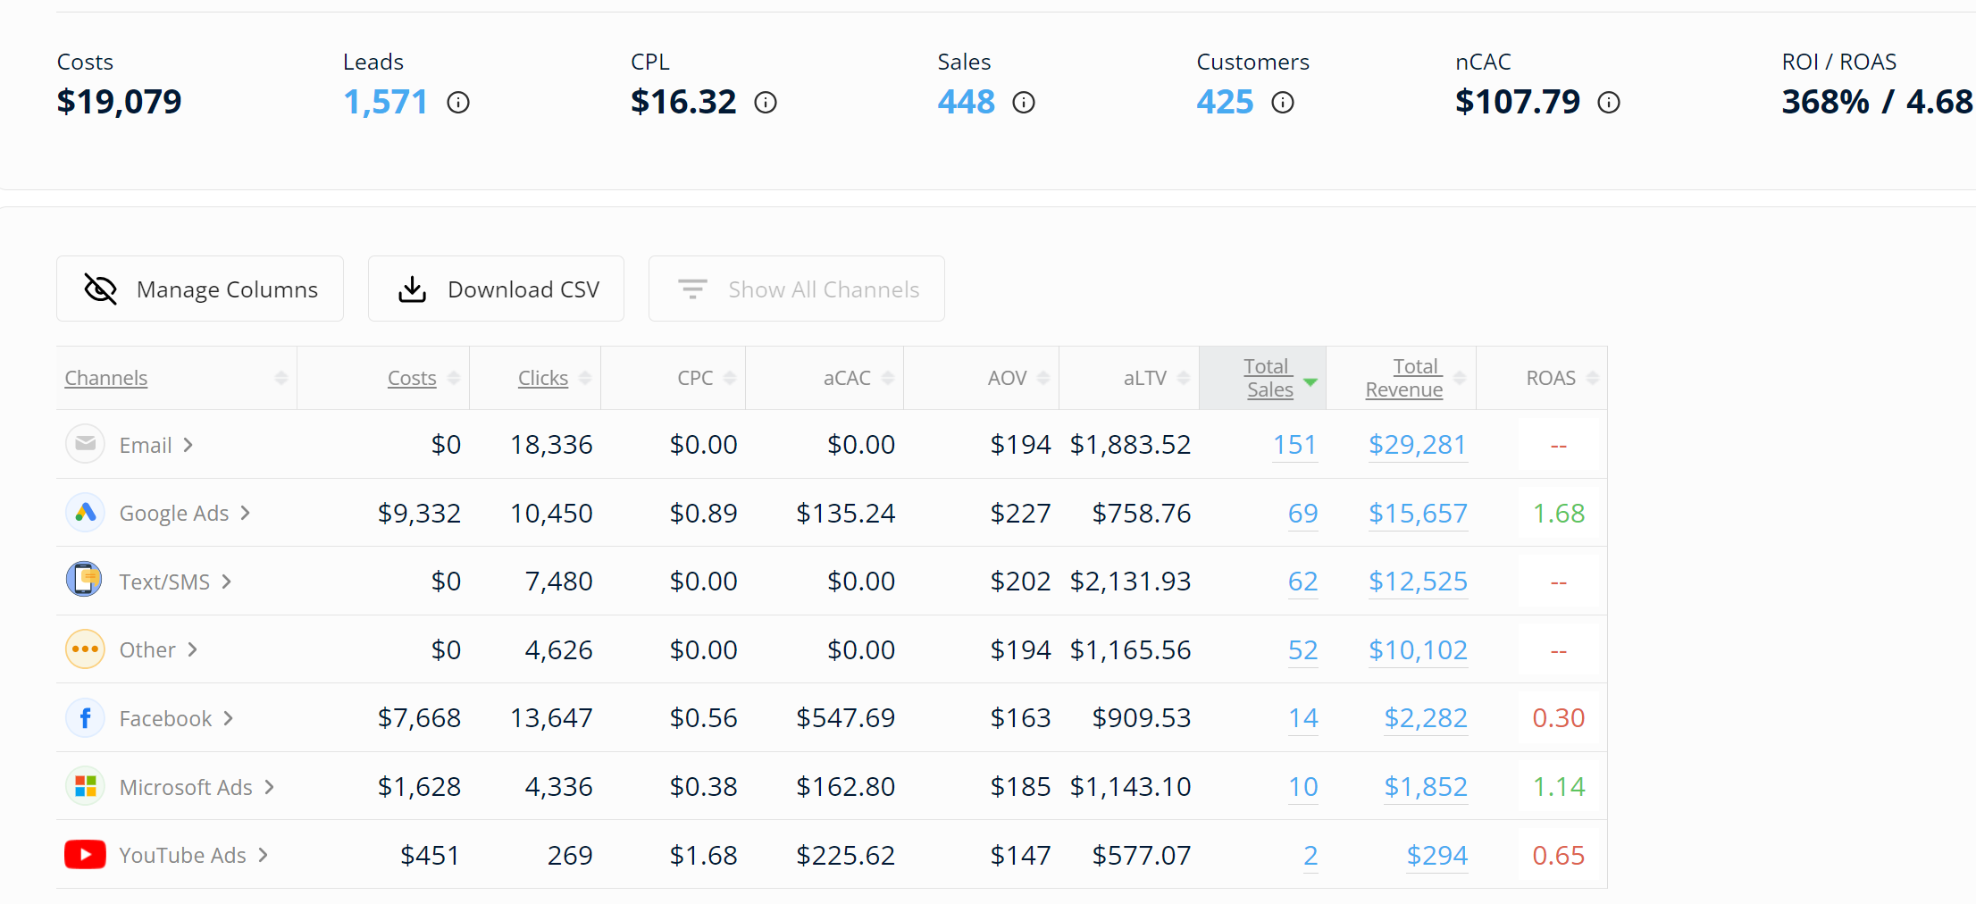Select Microsoft Ads ROAS value 1.14

point(1559,787)
